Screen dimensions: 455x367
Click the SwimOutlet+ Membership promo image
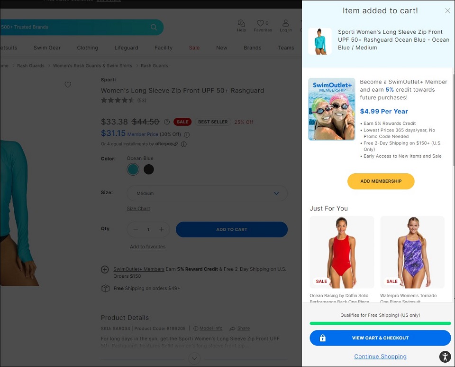(x=332, y=109)
